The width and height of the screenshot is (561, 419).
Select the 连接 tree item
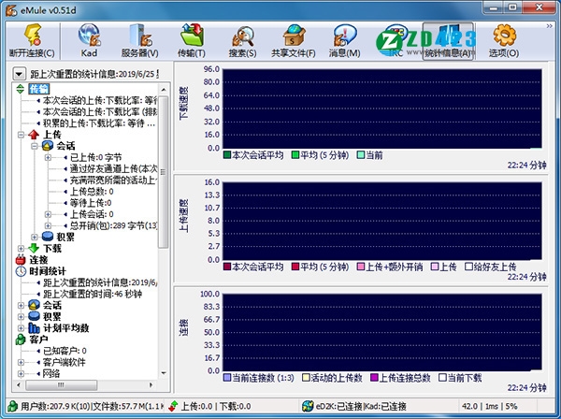[38, 259]
